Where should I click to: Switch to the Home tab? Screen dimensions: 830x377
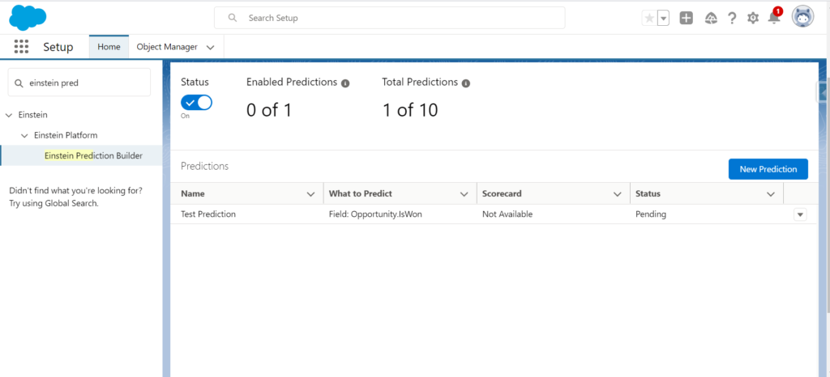[x=109, y=46]
